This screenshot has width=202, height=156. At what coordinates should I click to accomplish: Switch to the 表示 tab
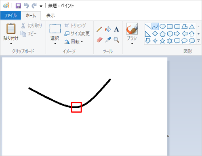pyautogui.click(x=50, y=16)
